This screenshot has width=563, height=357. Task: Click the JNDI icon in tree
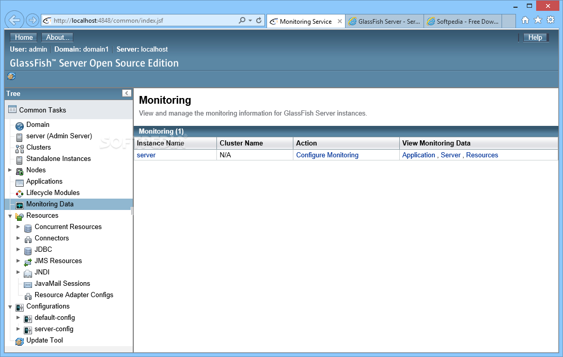[28, 274]
